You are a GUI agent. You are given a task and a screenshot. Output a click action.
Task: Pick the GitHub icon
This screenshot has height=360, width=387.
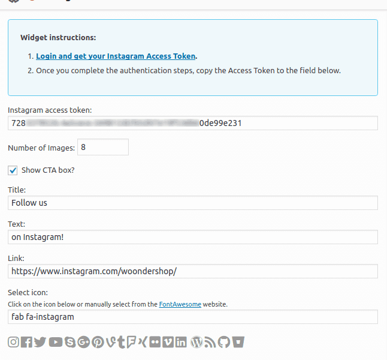click(x=224, y=342)
